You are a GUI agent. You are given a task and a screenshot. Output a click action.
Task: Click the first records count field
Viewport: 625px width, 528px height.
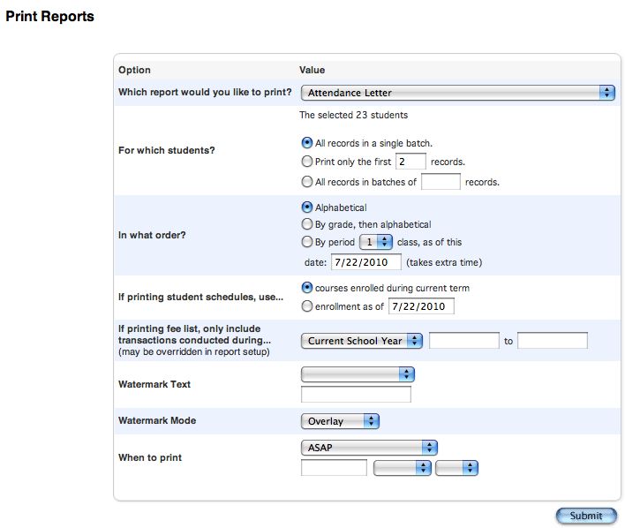pos(410,162)
